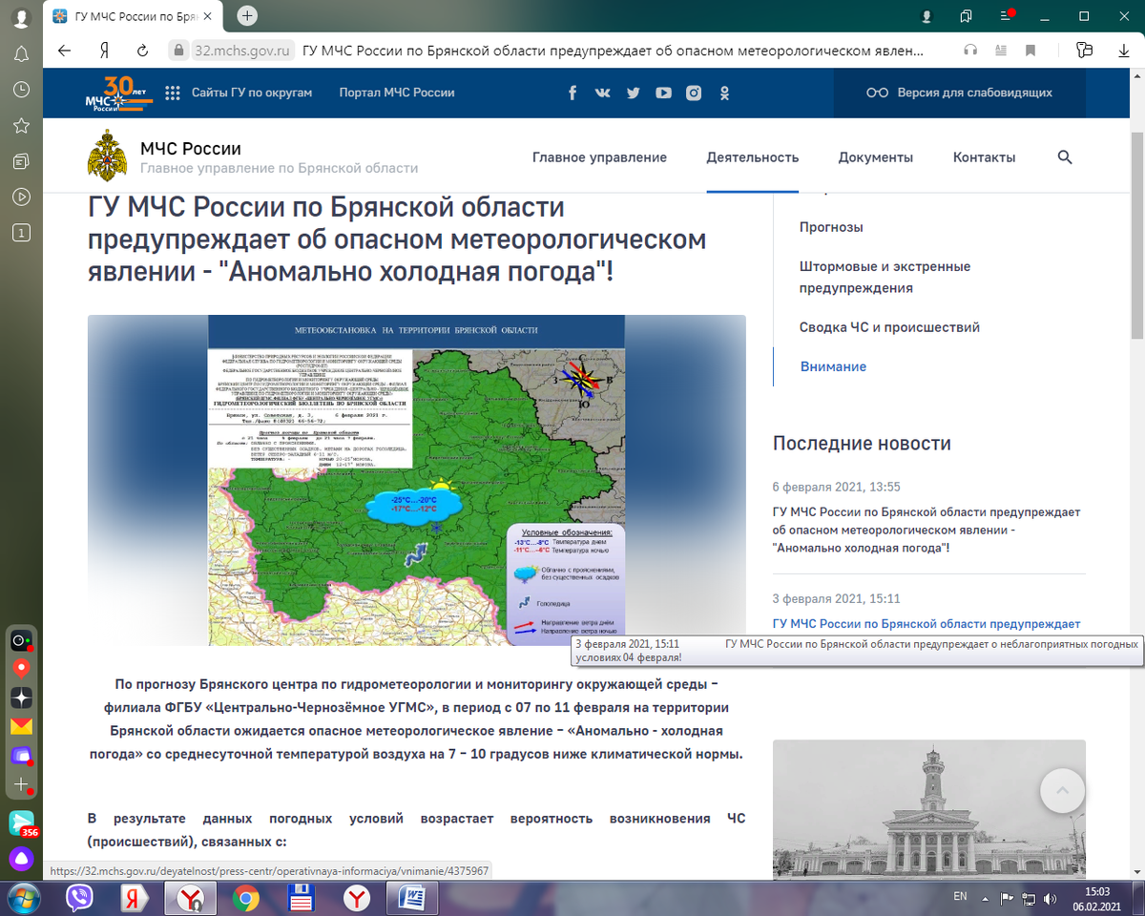This screenshot has height=916, width=1145.
Task: Open Портал МЧС России link
Action: pos(397,93)
